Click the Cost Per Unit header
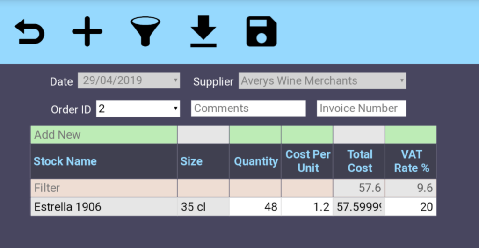 307,161
